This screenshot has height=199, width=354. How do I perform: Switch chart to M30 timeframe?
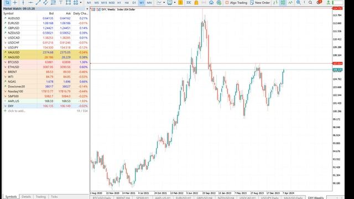click(112, 3)
